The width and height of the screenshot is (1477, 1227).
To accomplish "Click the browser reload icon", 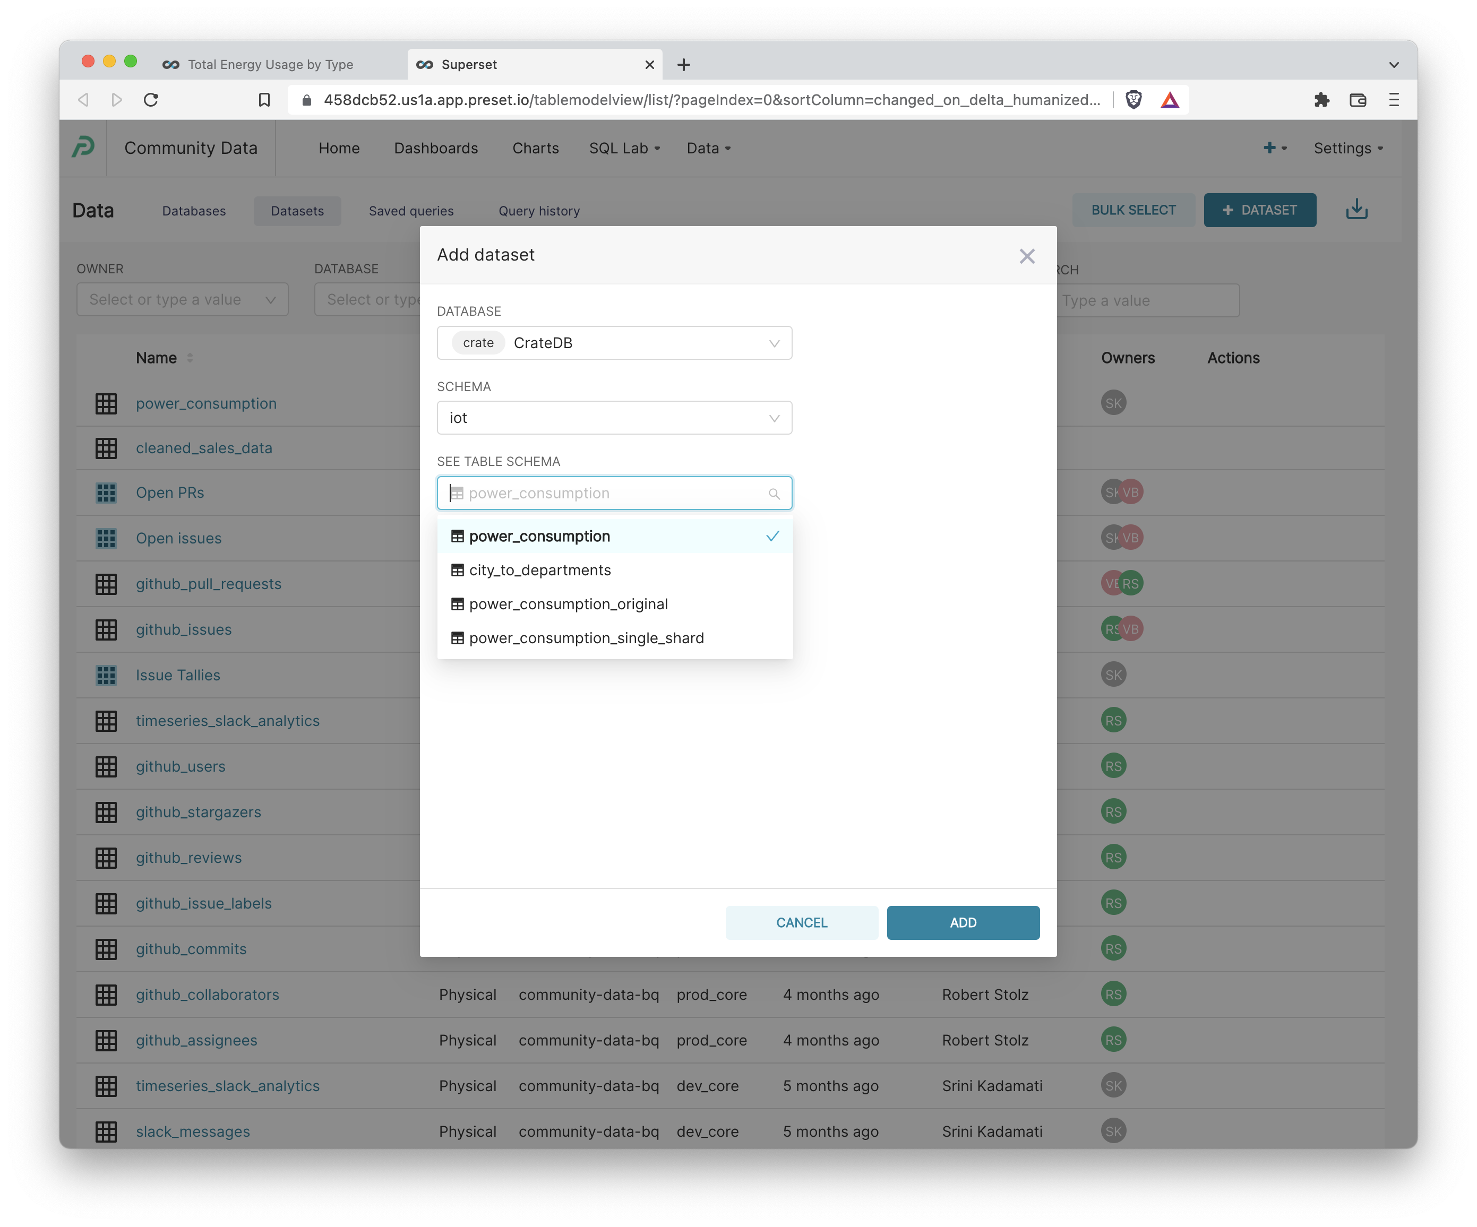I will click(x=151, y=99).
